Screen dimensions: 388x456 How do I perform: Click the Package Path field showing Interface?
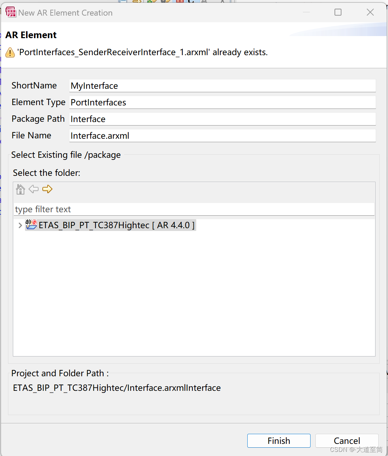(222, 119)
